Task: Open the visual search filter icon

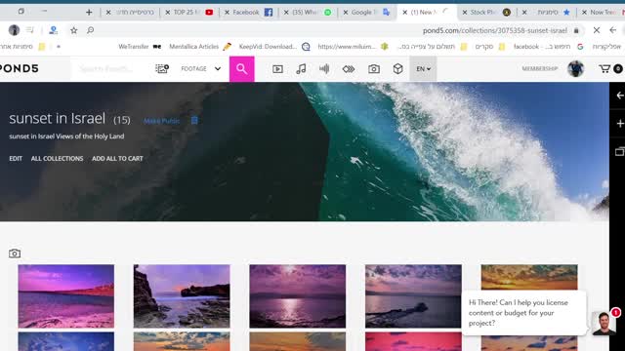Action: (162, 69)
